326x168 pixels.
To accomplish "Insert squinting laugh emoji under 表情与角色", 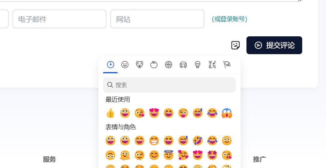I will pos(169,141).
